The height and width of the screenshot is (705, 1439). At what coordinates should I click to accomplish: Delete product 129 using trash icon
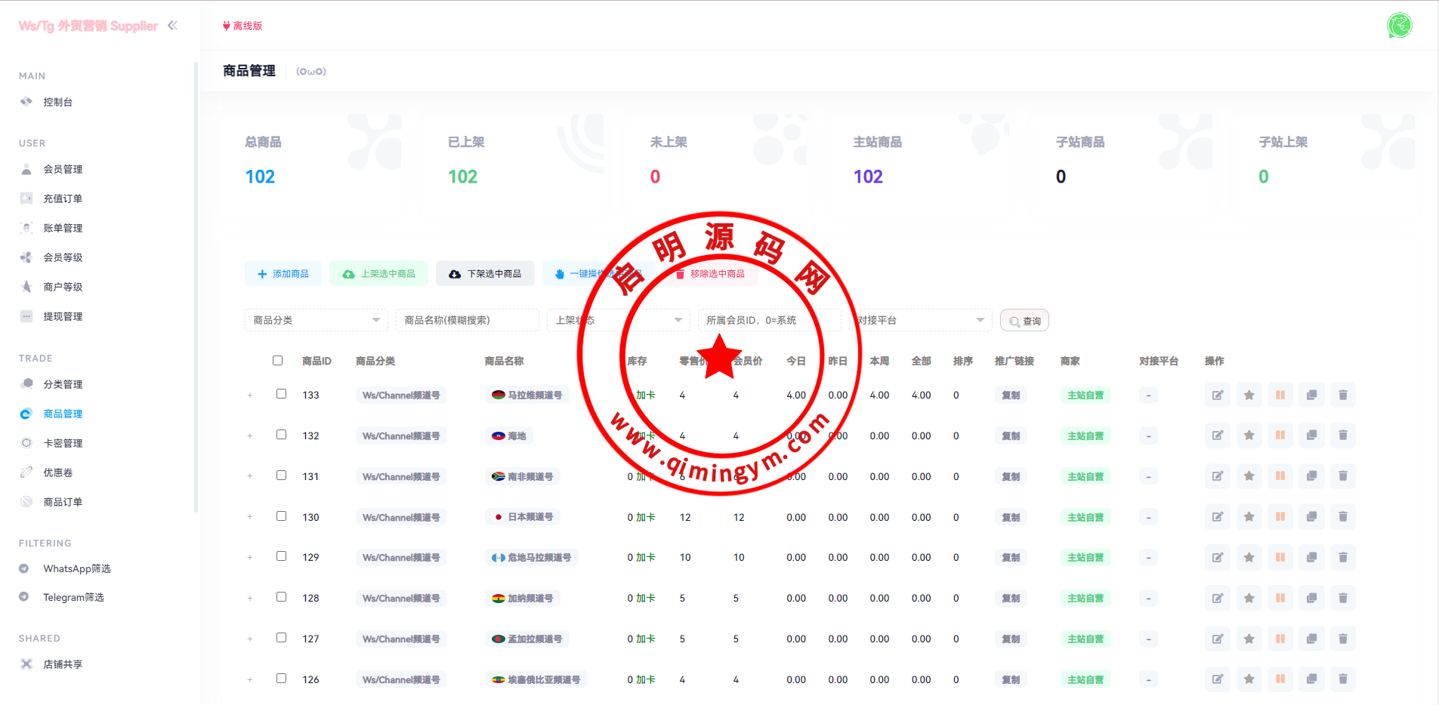pyautogui.click(x=1343, y=558)
